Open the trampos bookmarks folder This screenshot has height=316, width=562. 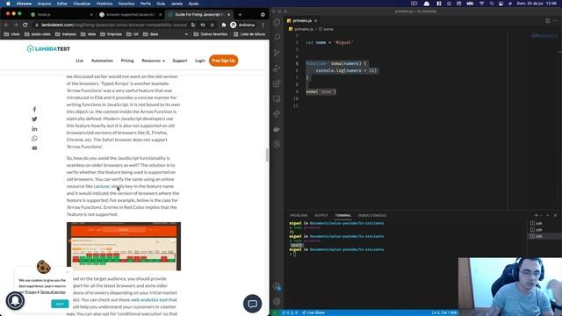66,34
